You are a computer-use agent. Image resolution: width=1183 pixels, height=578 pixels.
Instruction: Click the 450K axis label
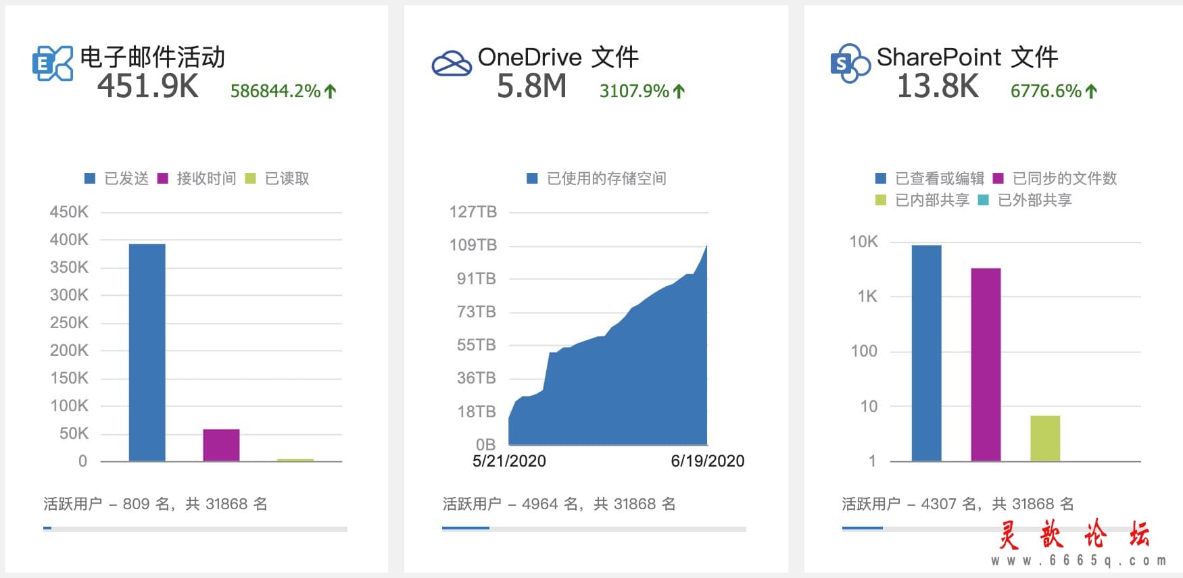[x=69, y=212]
